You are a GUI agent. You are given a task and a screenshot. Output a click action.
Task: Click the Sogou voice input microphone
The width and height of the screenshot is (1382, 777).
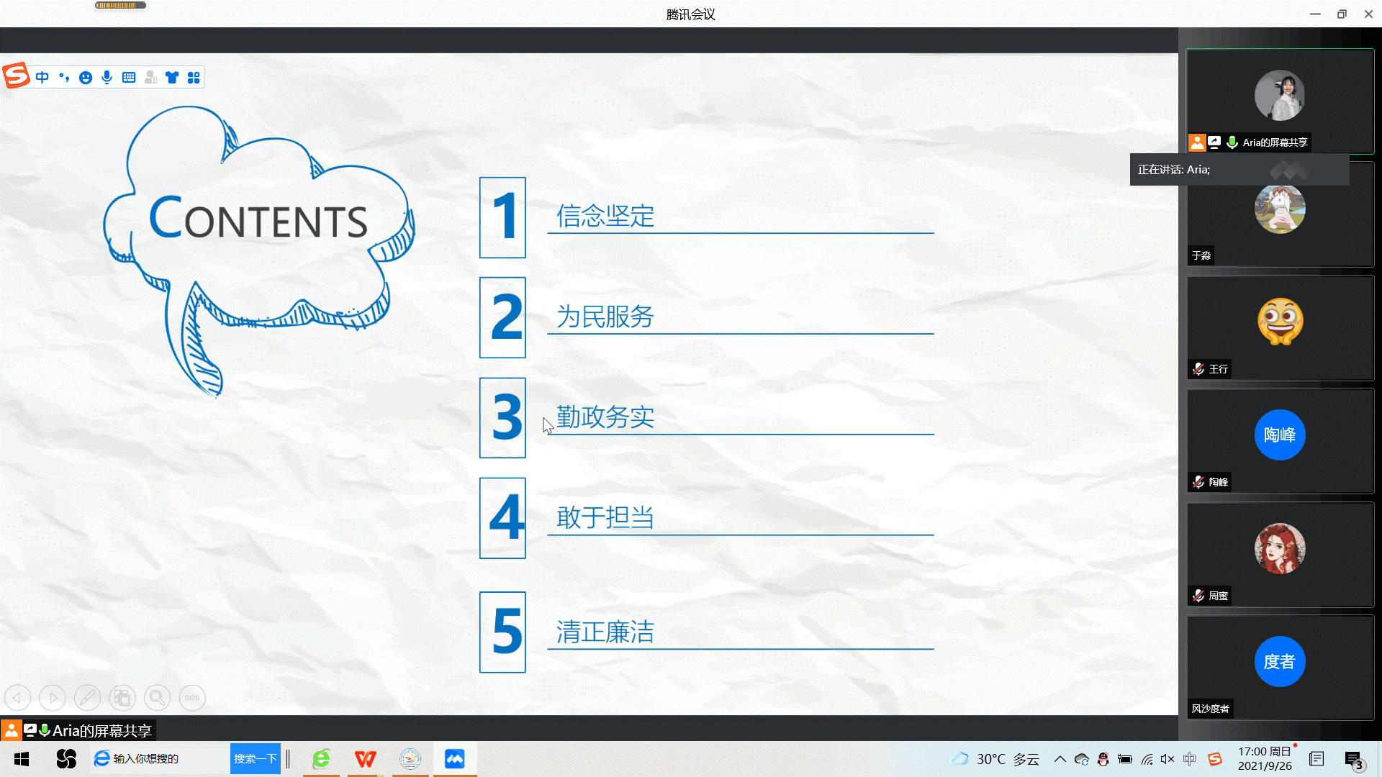pos(107,78)
